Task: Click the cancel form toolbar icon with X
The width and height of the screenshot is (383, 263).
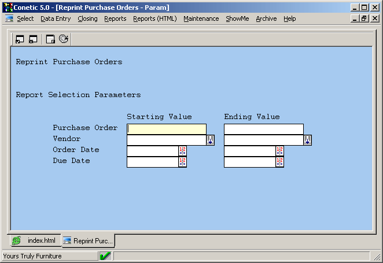Action: [x=33, y=39]
